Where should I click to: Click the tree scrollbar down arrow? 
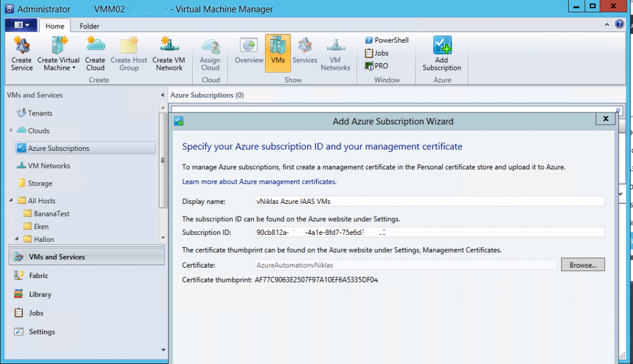(x=163, y=238)
